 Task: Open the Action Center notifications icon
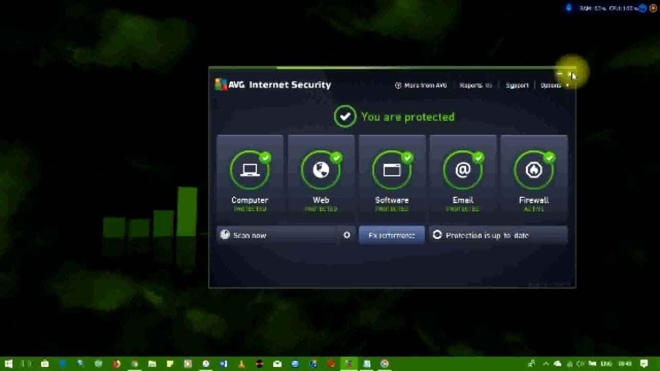click(x=644, y=364)
